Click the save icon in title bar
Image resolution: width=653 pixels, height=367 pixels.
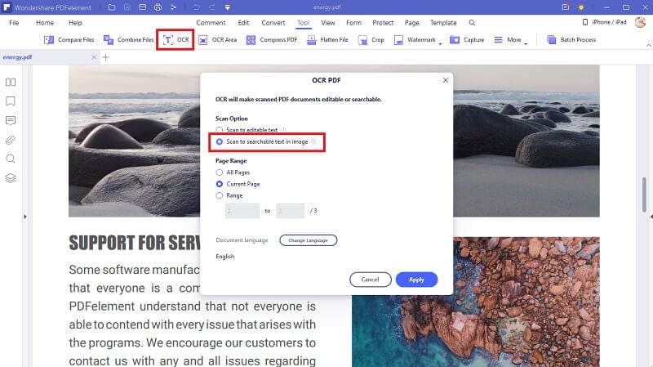tap(127, 7)
